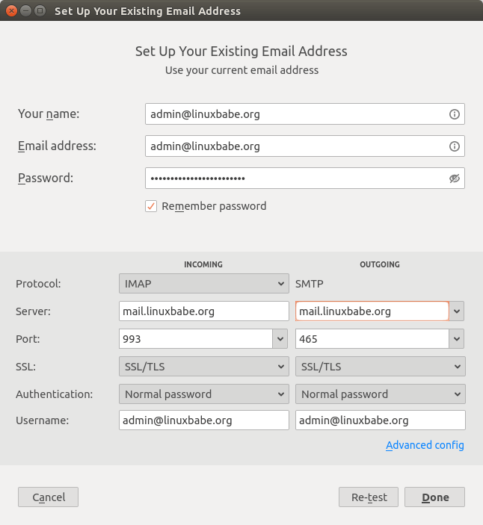The image size is (483, 525).
Task: Focus the incoming Username field
Action: [x=203, y=420]
